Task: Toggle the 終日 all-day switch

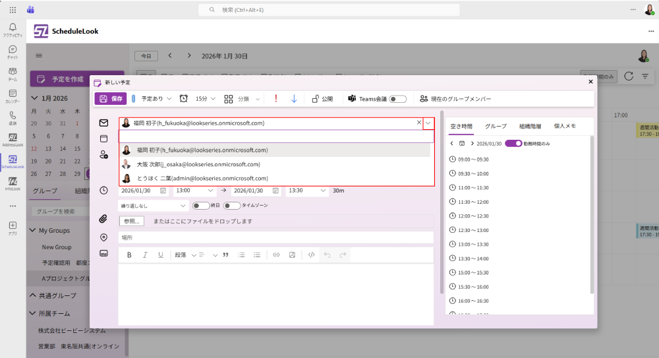Action: click(x=200, y=206)
